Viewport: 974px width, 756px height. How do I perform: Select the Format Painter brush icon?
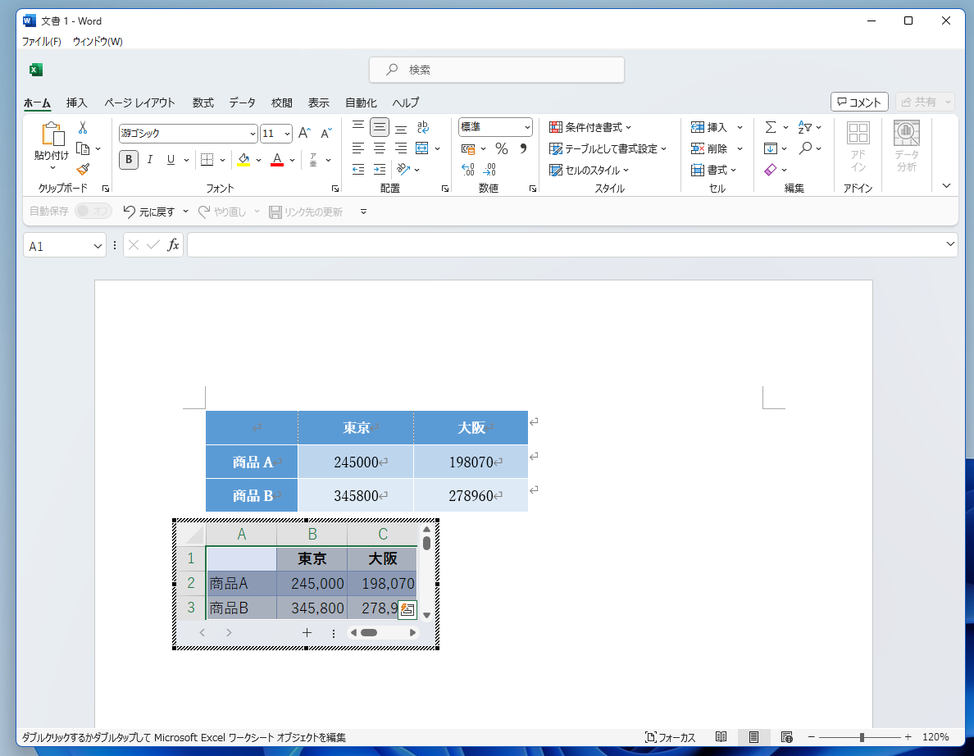click(83, 169)
